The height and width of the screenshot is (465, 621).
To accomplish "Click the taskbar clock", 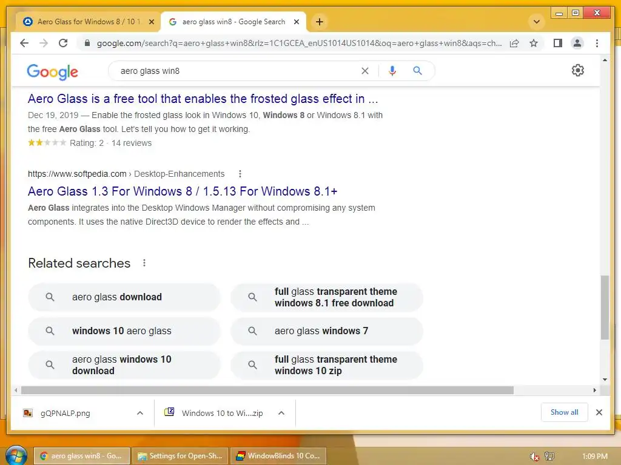I will coord(595,457).
